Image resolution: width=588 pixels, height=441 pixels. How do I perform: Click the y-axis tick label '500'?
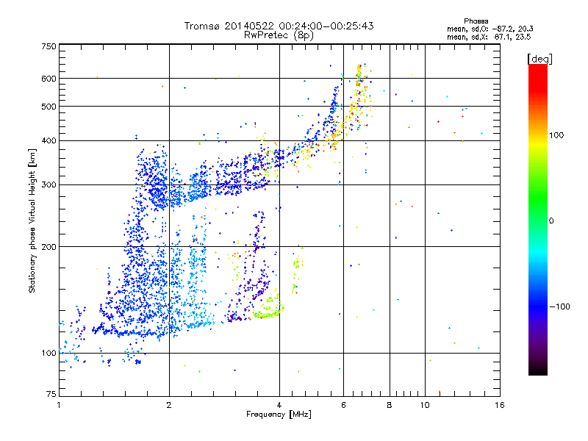49,107
